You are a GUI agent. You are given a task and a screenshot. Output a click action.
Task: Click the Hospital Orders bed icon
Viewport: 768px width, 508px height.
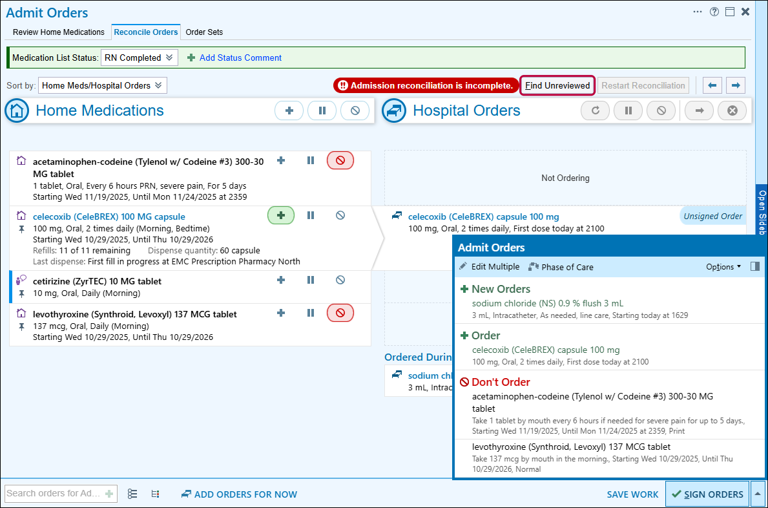[x=394, y=111]
